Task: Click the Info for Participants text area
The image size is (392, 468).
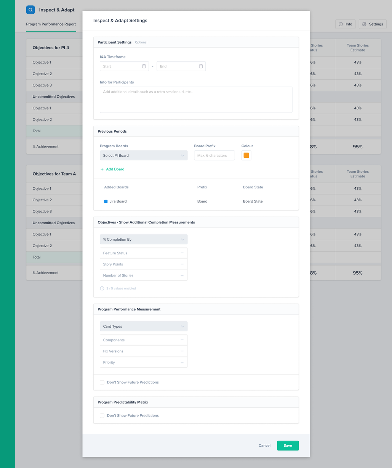Action: click(x=196, y=99)
